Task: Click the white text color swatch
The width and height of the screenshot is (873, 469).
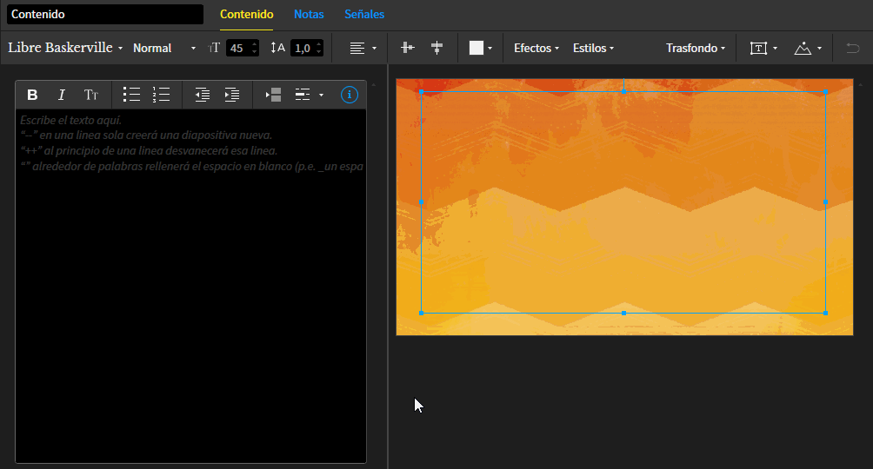Action: coord(476,48)
